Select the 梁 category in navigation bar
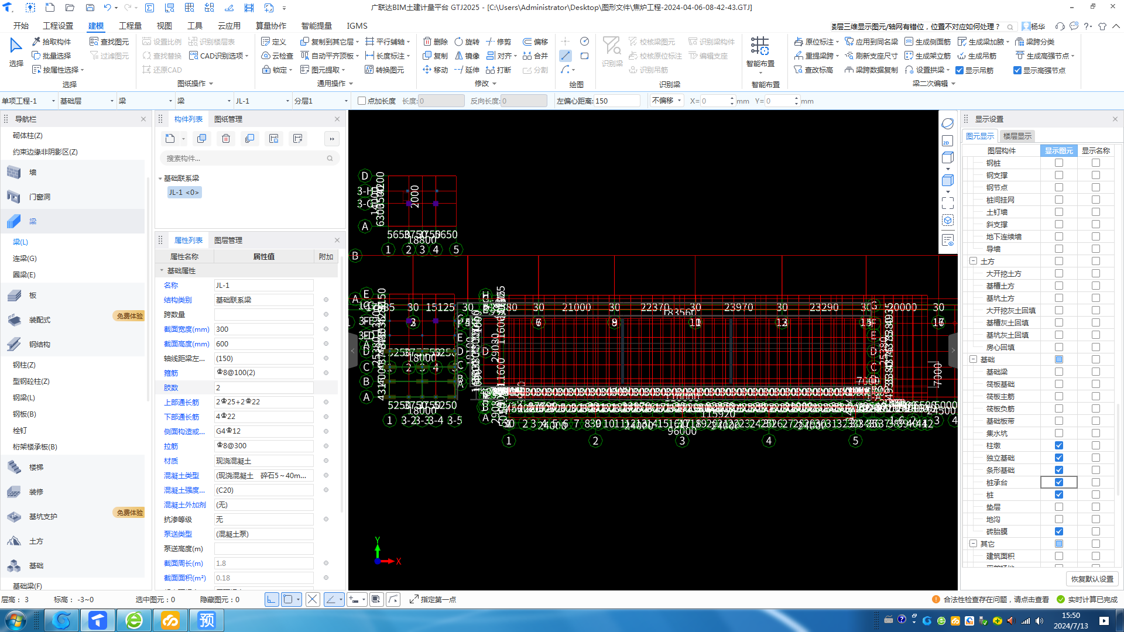 click(x=74, y=221)
